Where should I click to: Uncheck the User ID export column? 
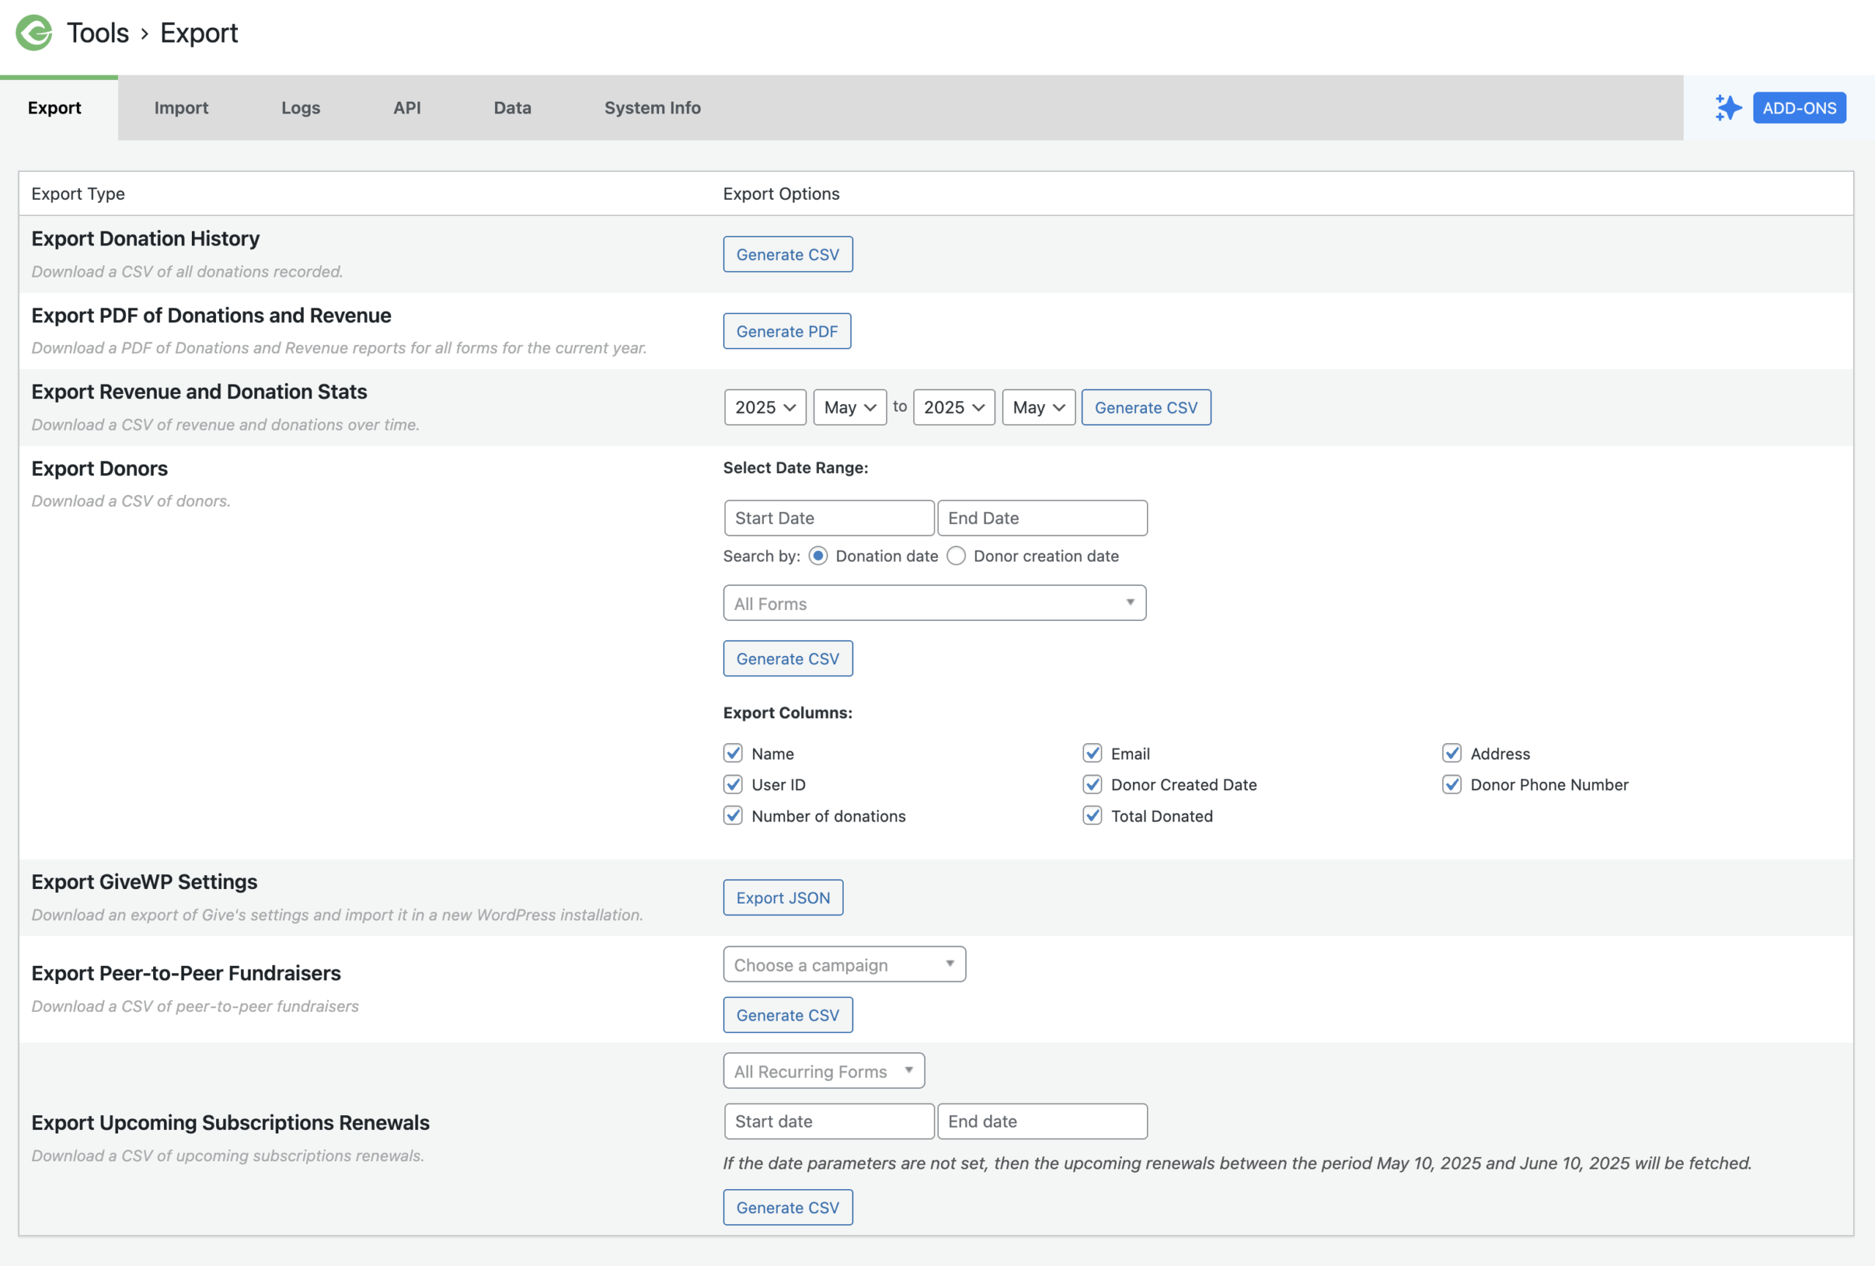click(732, 785)
